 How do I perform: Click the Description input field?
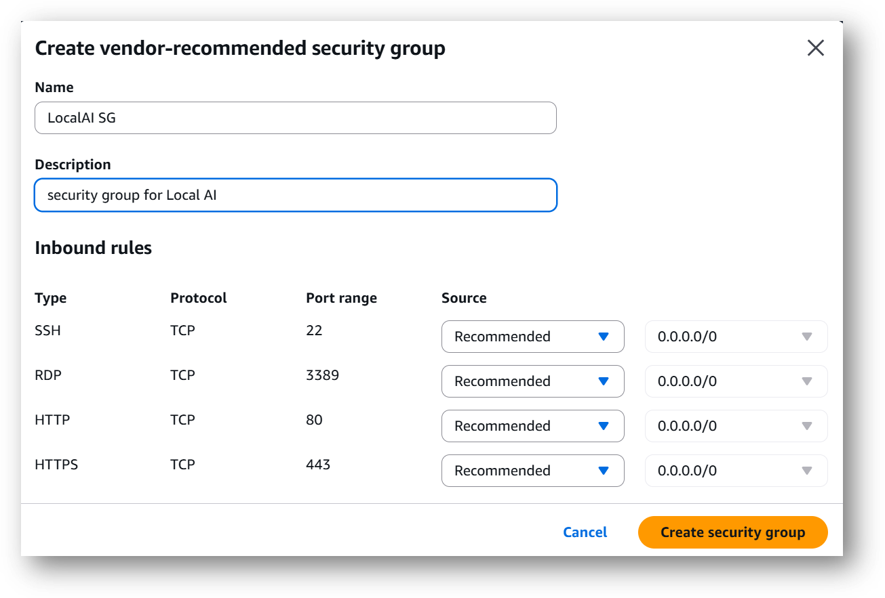[x=296, y=195]
